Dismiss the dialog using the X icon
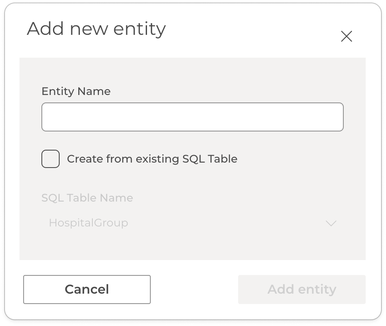The height and width of the screenshot is (326, 386). coord(346,36)
